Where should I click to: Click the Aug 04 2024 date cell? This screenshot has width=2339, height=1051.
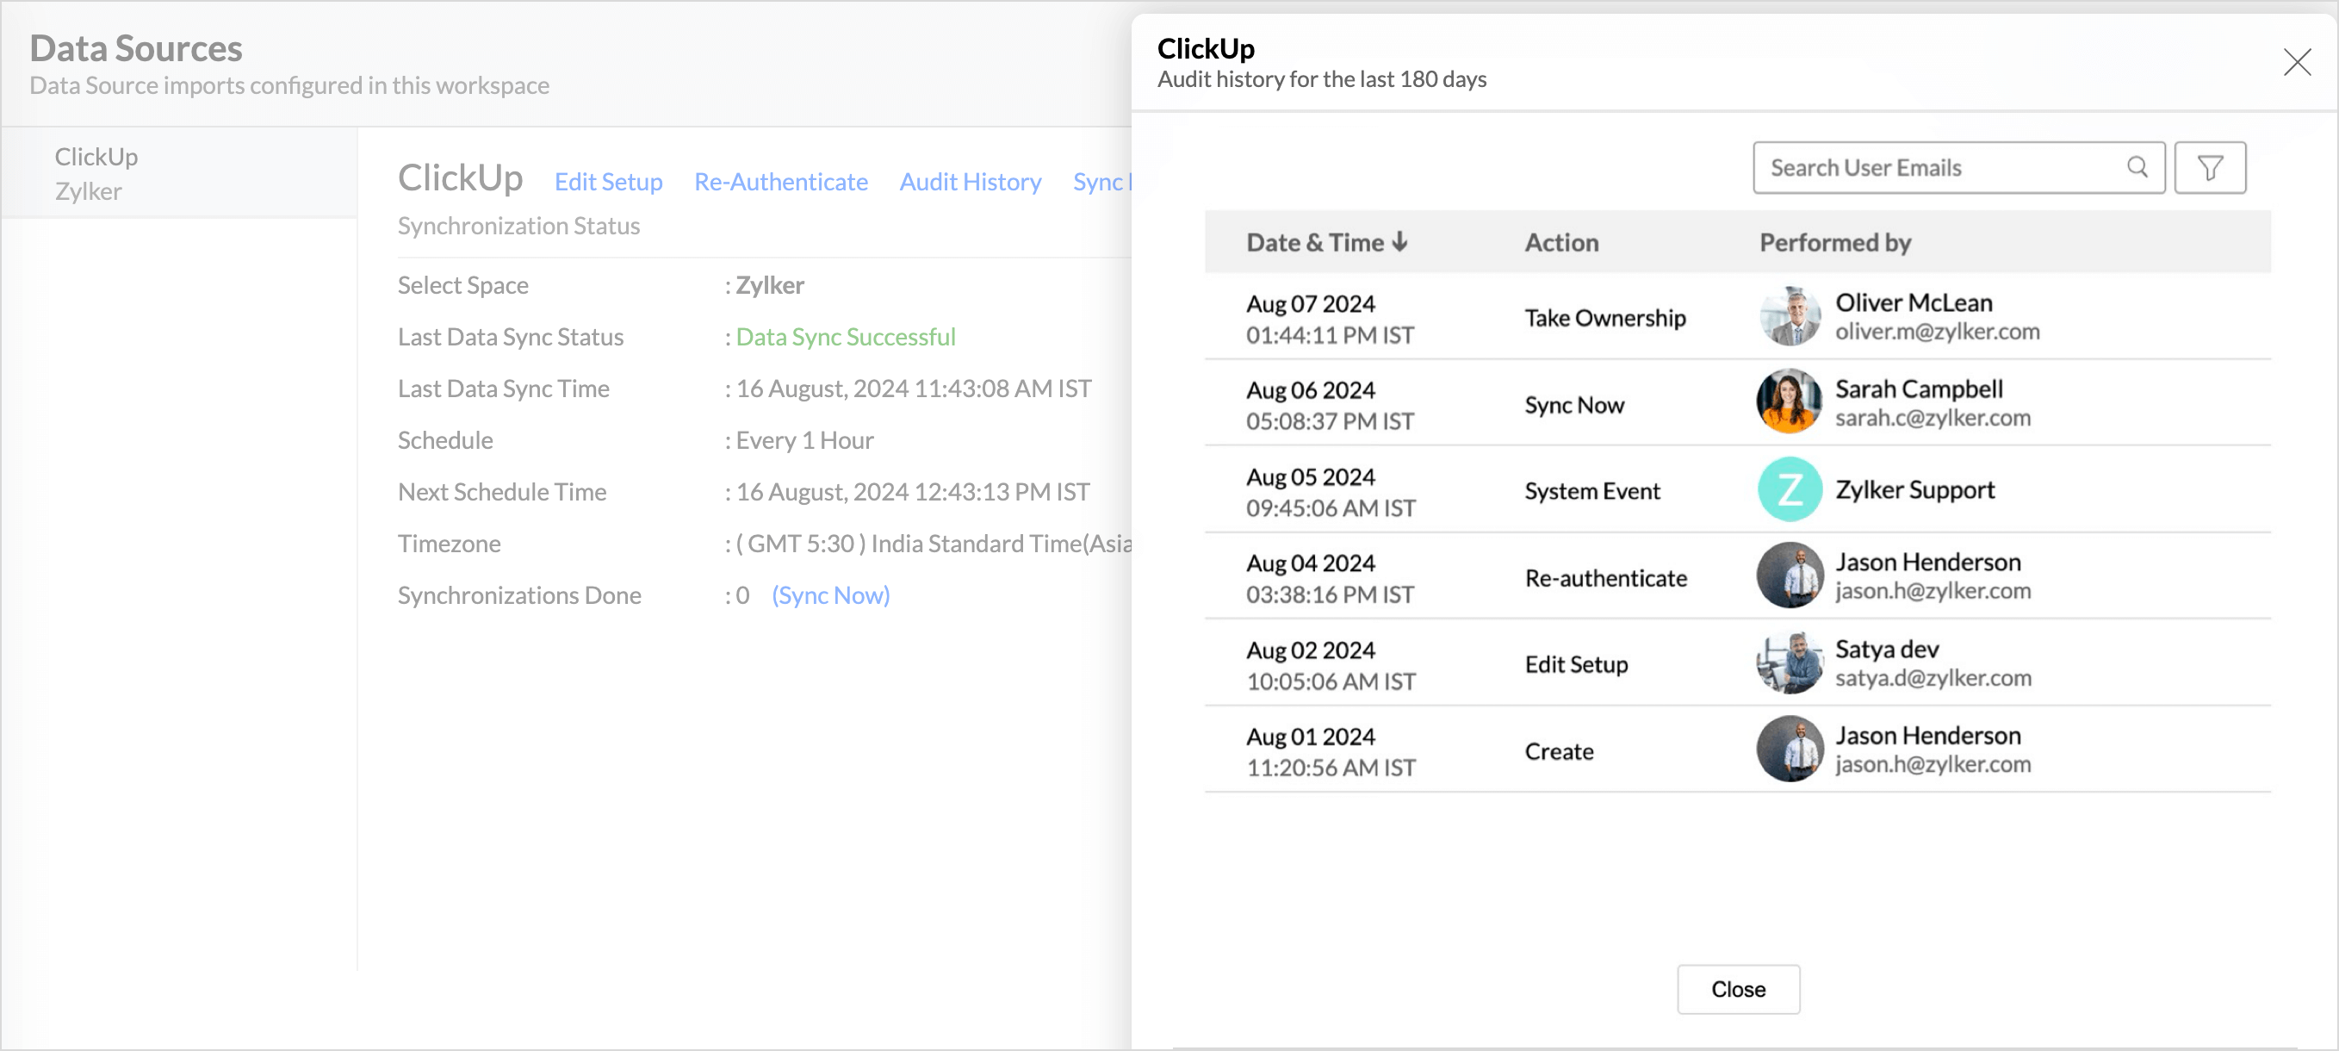point(1330,579)
